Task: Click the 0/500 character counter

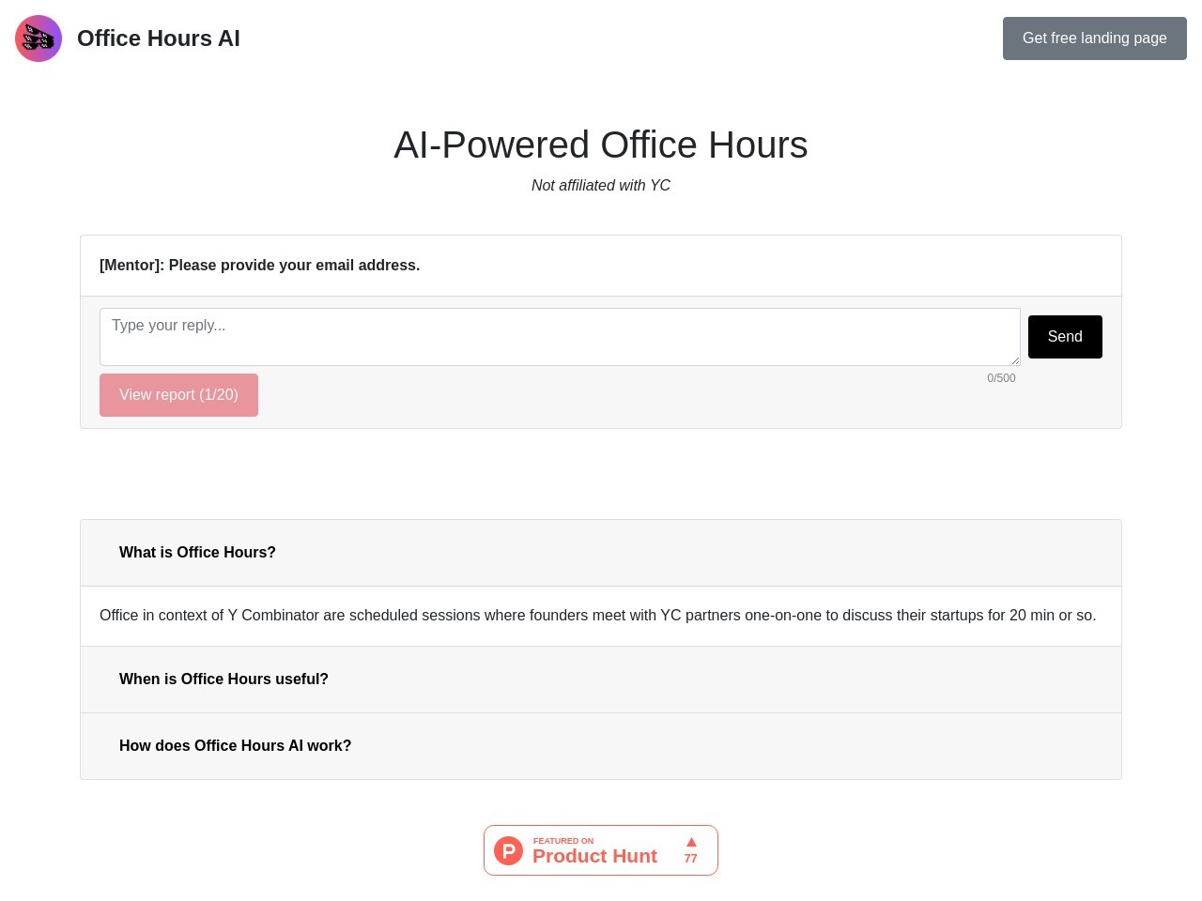Action: point(1001,378)
